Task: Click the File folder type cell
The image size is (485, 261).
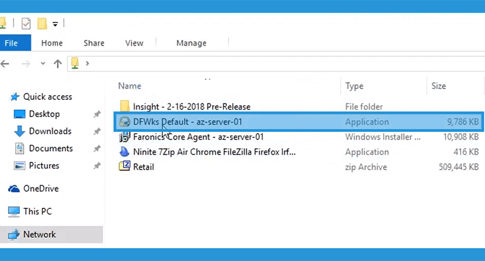Action: tap(364, 107)
